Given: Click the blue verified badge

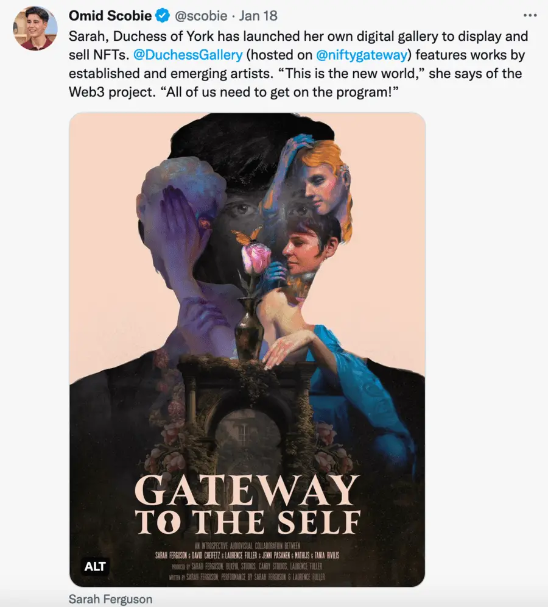Looking at the screenshot, I should [163, 15].
